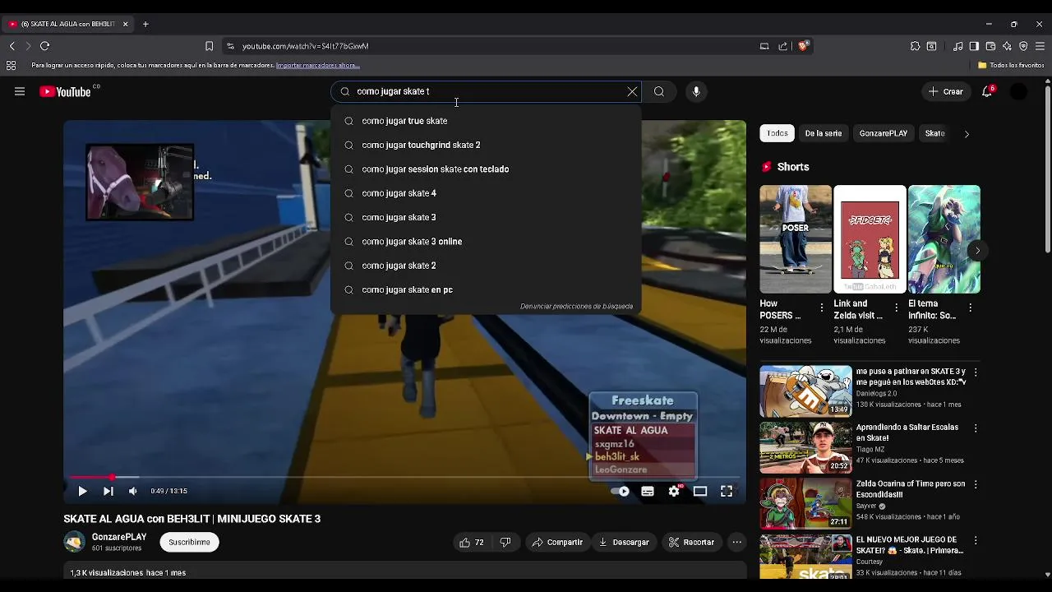This screenshot has width=1052, height=592.
Task: Open the media control music-note icon
Action: pos(958,46)
